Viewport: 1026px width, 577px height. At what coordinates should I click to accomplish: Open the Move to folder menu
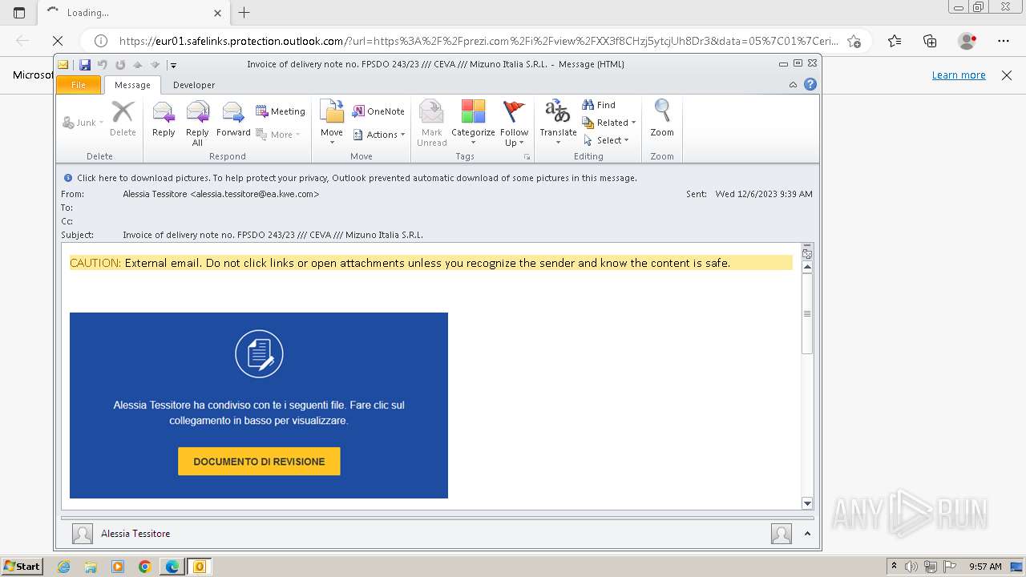coord(332,122)
